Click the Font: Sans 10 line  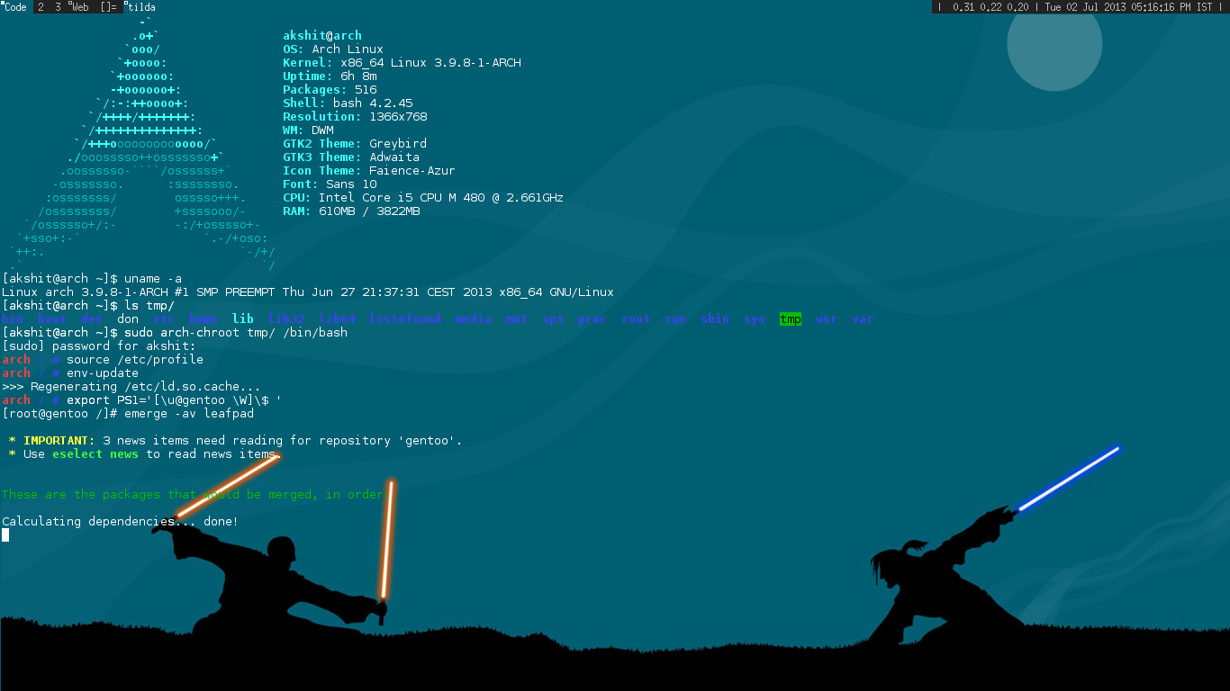330,184
